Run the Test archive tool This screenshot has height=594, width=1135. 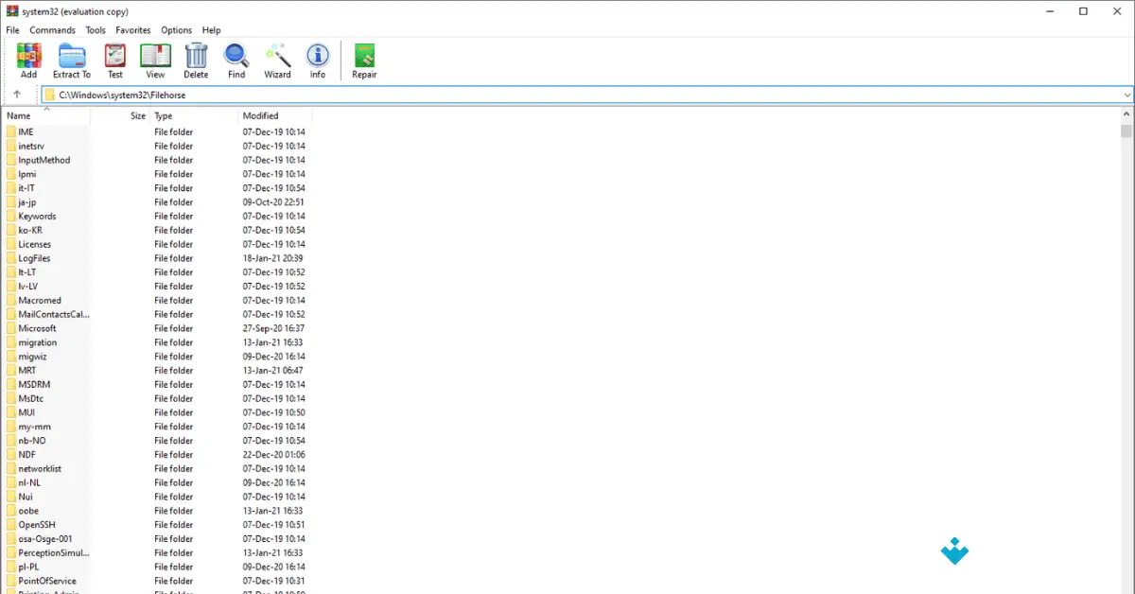tap(114, 59)
